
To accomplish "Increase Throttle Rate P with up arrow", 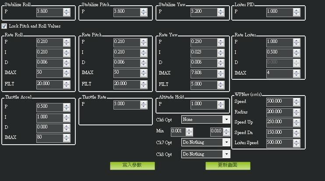I will (x=144, y=102).
